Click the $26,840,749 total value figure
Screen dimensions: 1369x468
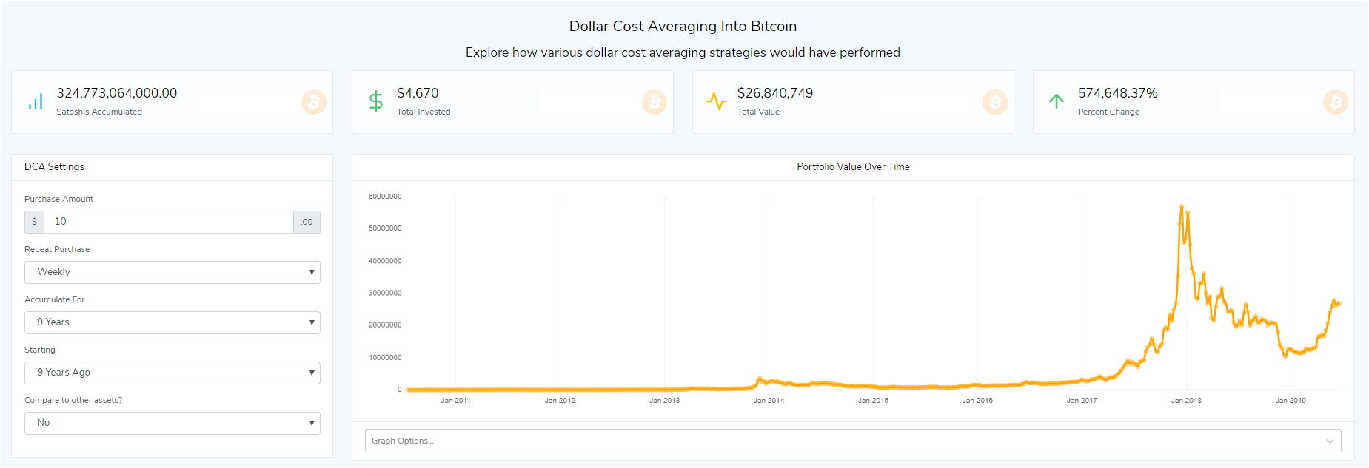pyautogui.click(x=775, y=93)
